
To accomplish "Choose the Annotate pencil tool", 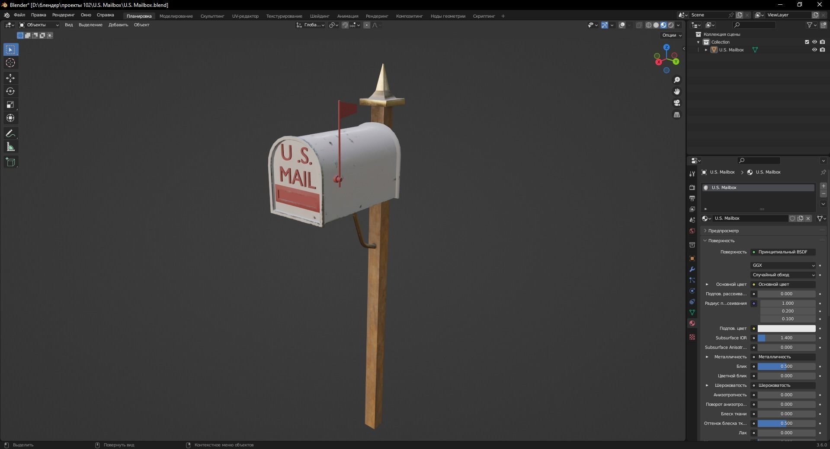I will (x=10, y=134).
